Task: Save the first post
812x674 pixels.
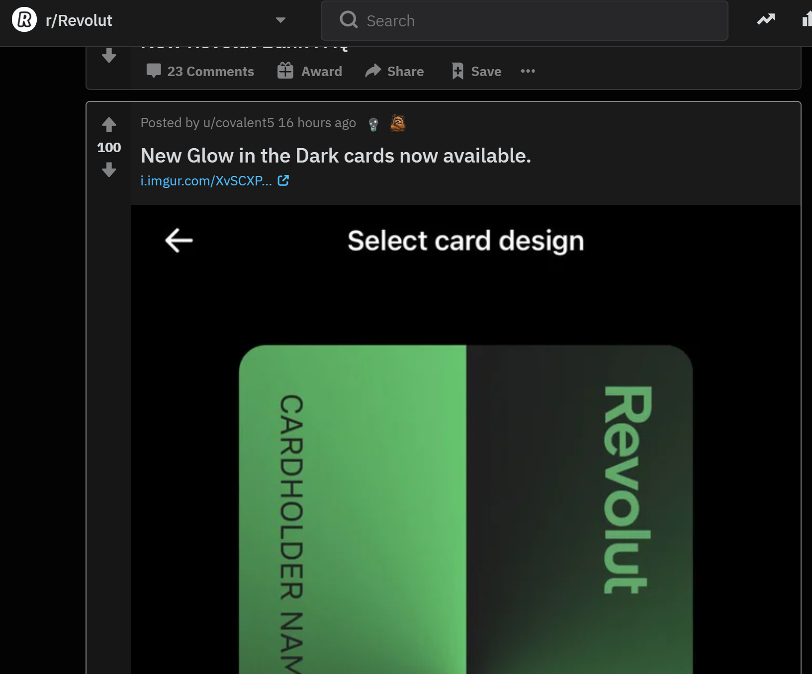Action: (x=476, y=71)
